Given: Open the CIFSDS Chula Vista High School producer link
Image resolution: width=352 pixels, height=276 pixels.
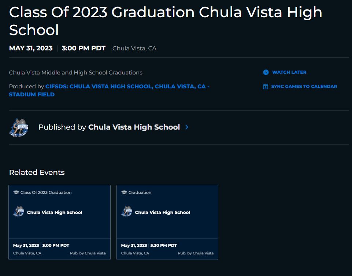Looking at the screenshot, I should 109,91.
